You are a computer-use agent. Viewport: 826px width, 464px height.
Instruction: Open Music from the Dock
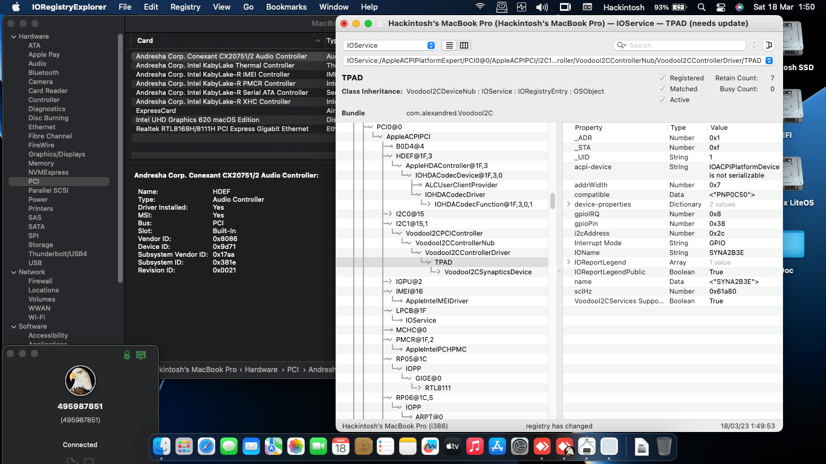pos(475,446)
